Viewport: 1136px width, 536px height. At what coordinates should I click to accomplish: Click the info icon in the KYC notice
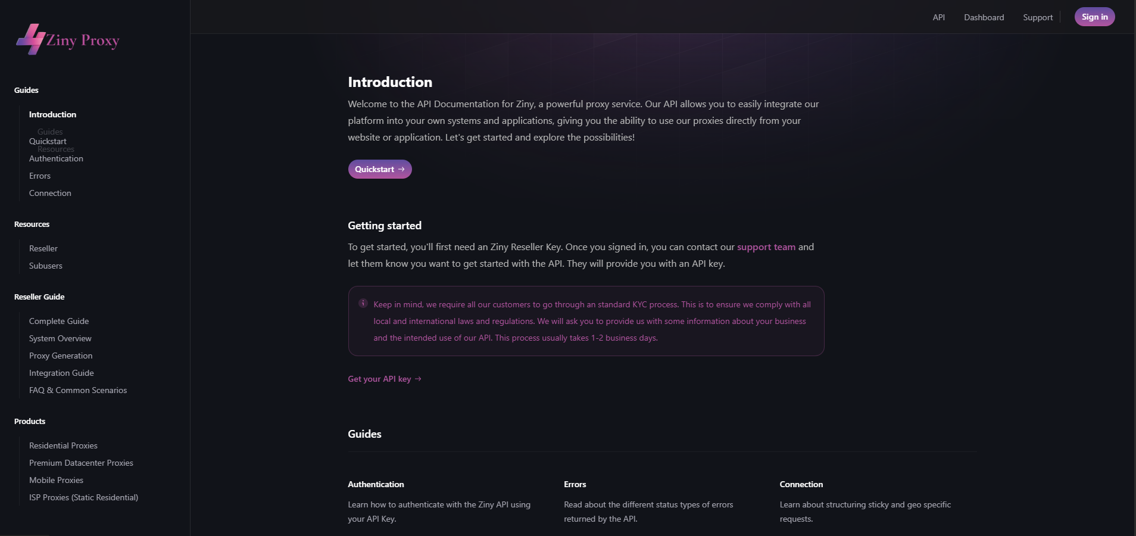pyautogui.click(x=363, y=304)
